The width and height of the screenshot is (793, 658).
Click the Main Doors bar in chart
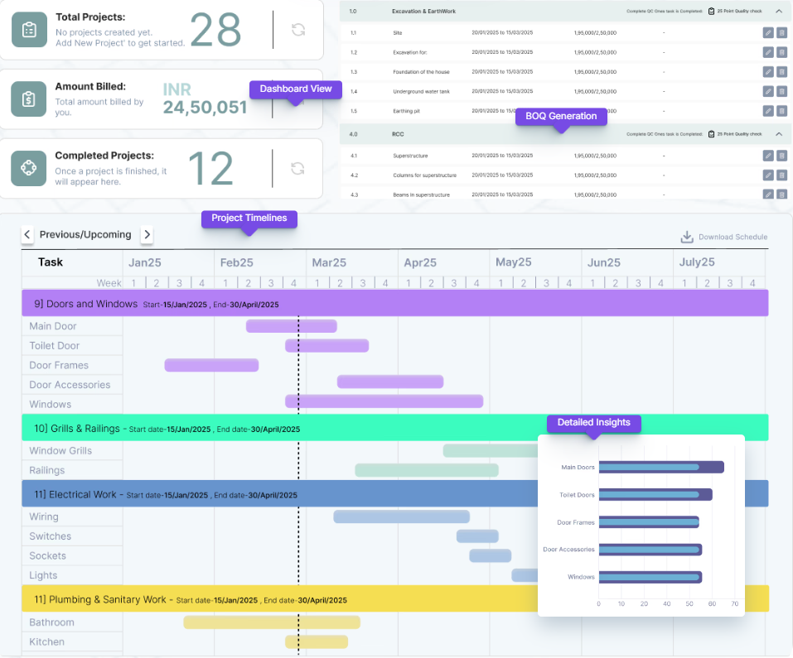660,468
